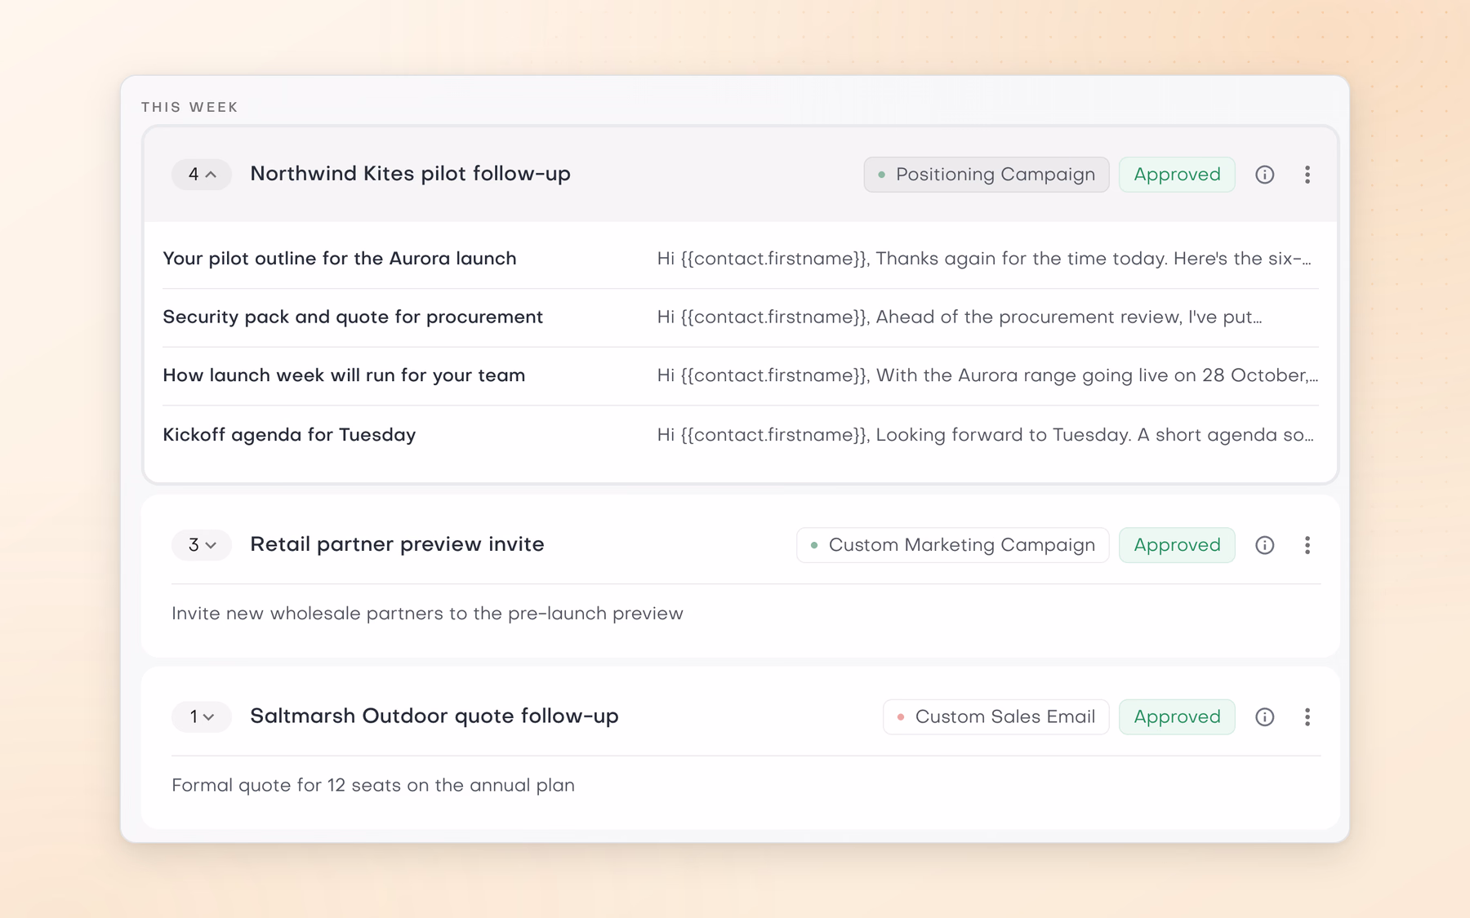Viewport: 1470px width, 918px height.
Task: Click the Custom Marketing Campaign tag
Action: click(x=952, y=545)
